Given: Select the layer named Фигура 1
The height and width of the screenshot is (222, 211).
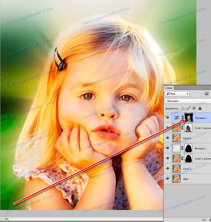Looking at the screenshot, I should pyautogui.click(x=200, y=149).
